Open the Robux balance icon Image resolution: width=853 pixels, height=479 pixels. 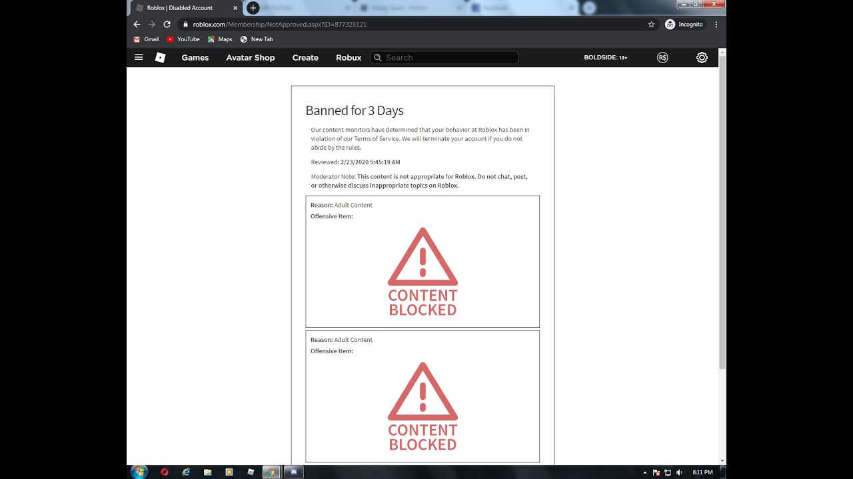click(x=662, y=58)
